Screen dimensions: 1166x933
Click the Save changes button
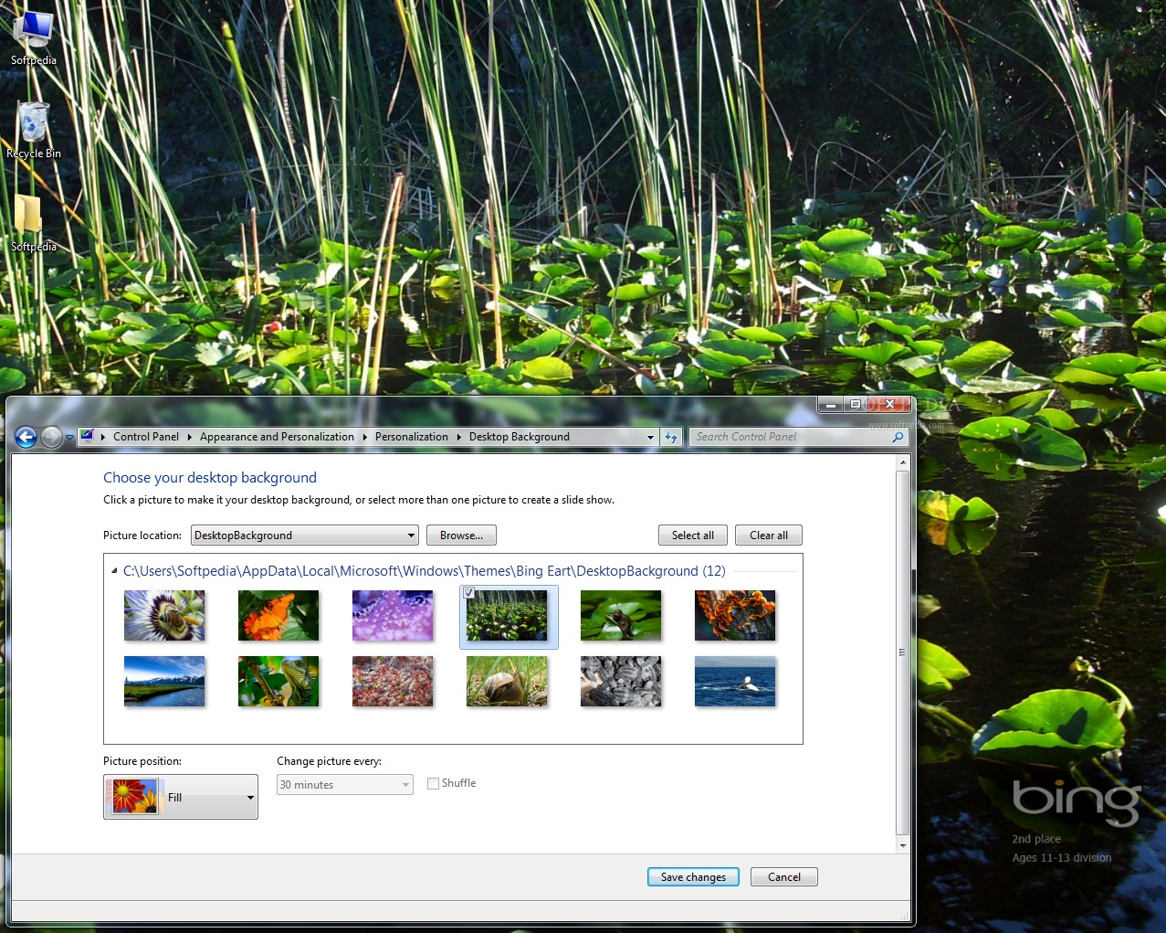click(693, 877)
